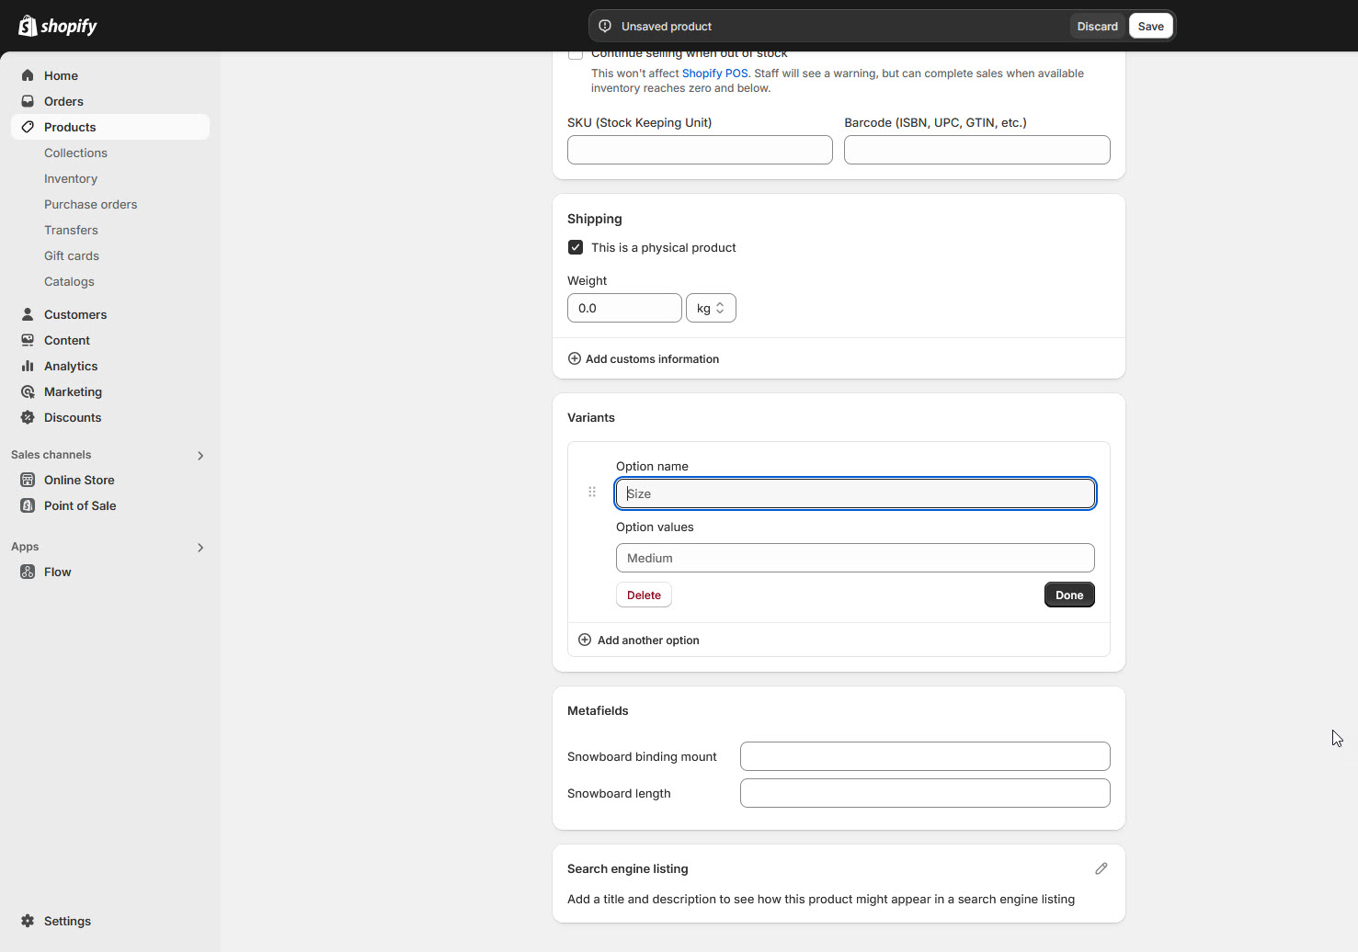1358x952 pixels.
Task: Click the Done button for variant option
Action: [1068, 595]
